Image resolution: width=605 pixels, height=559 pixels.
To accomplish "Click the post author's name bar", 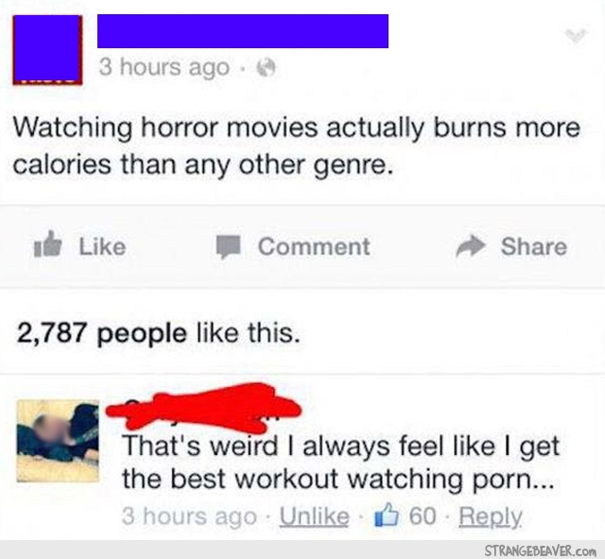I will click(243, 31).
